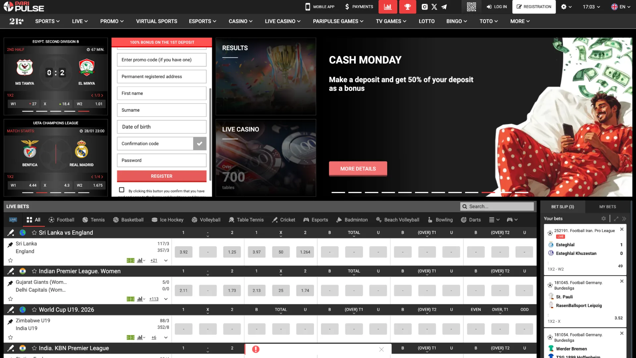Click the PariPulse logo
The height and width of the screenshot is (358, 636).
point(24,7)
